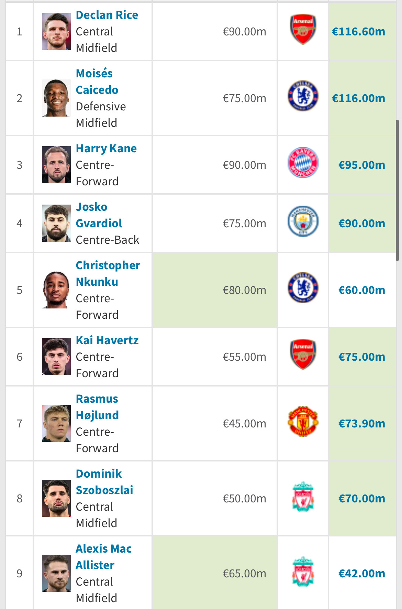This screenshot has width=402, height=609.
Task: Open Declan Rice player profile link
Action: coord(107,15)
